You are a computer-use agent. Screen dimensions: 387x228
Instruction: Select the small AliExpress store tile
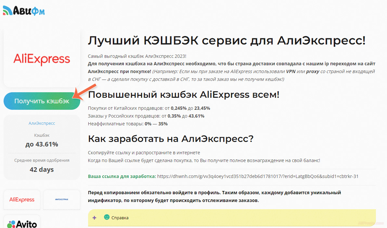pos(22,199)
